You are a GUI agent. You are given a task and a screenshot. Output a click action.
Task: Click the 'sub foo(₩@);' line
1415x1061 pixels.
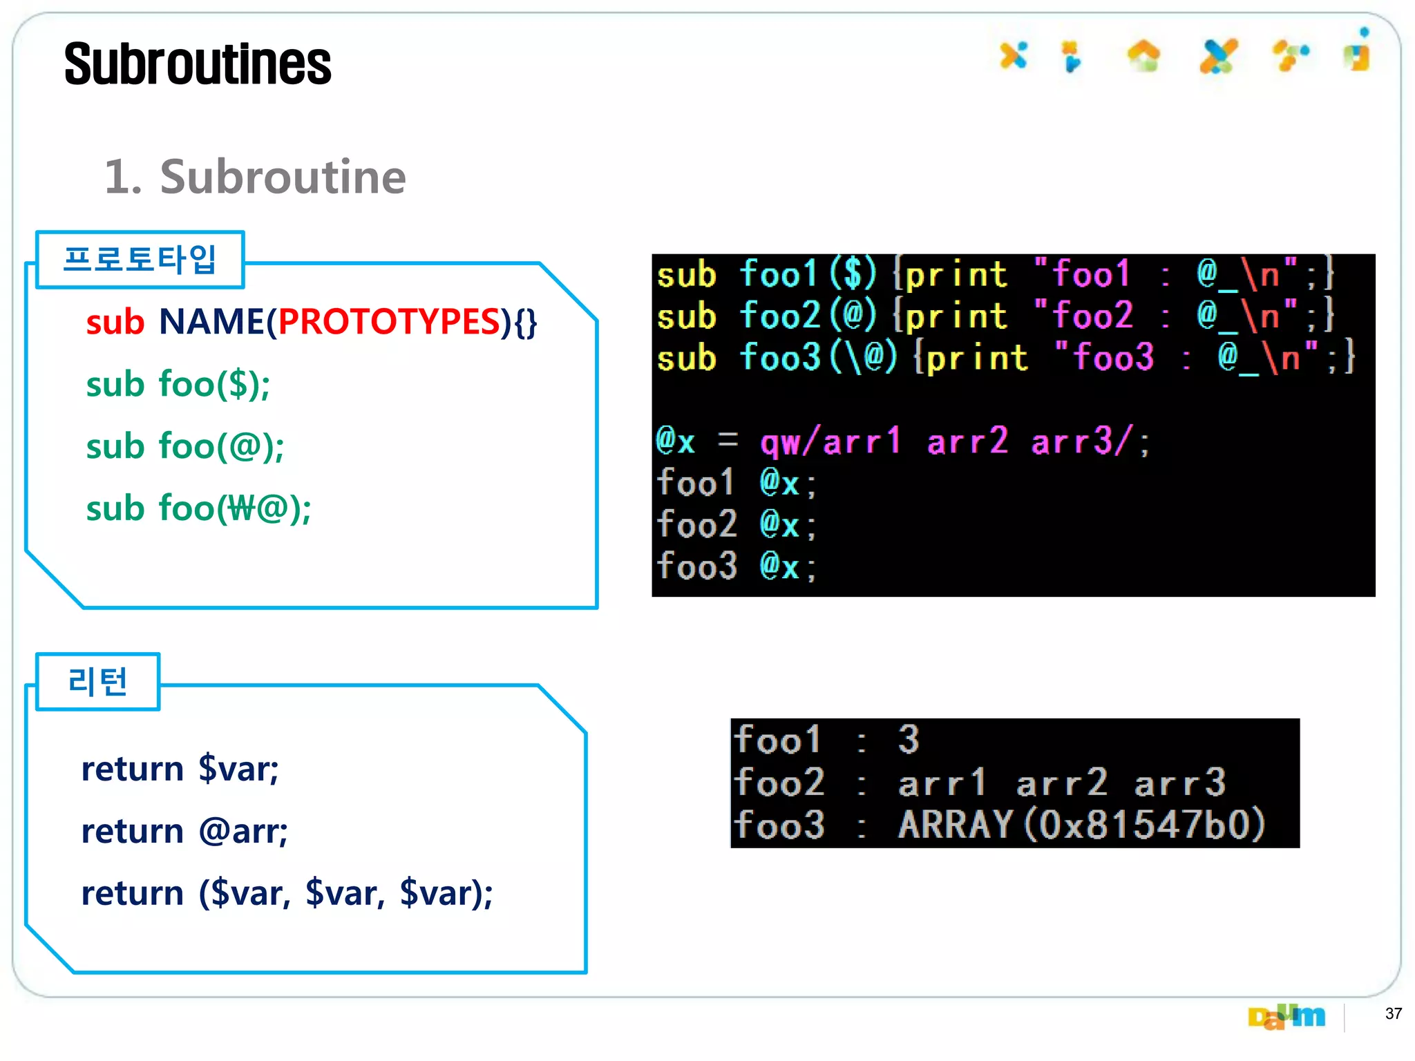(x=198, y=509)
